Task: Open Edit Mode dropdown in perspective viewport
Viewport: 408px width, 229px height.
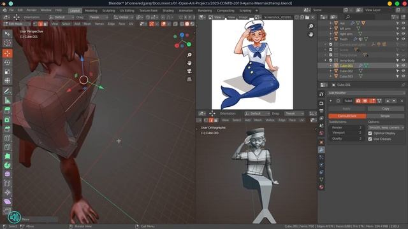Action: pyautogui.click(x=17, y=24)
